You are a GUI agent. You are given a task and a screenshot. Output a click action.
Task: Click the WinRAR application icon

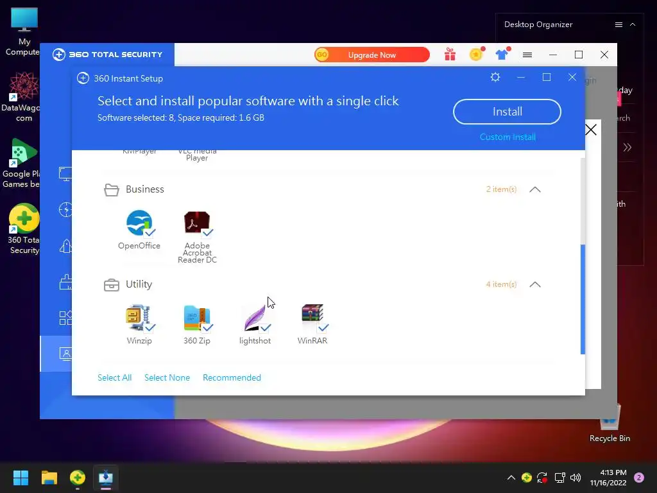pyautogui.click(x=312, y=315)
